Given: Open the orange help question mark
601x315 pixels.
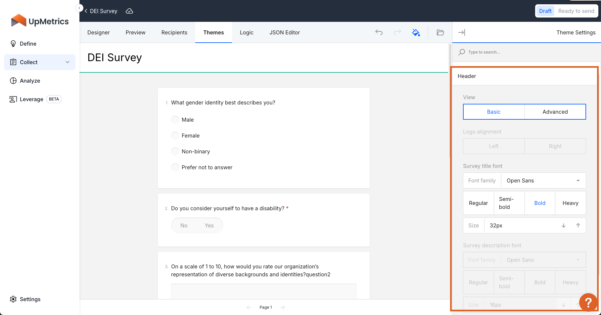Looking at the screenshot, I should pos(588,302).
